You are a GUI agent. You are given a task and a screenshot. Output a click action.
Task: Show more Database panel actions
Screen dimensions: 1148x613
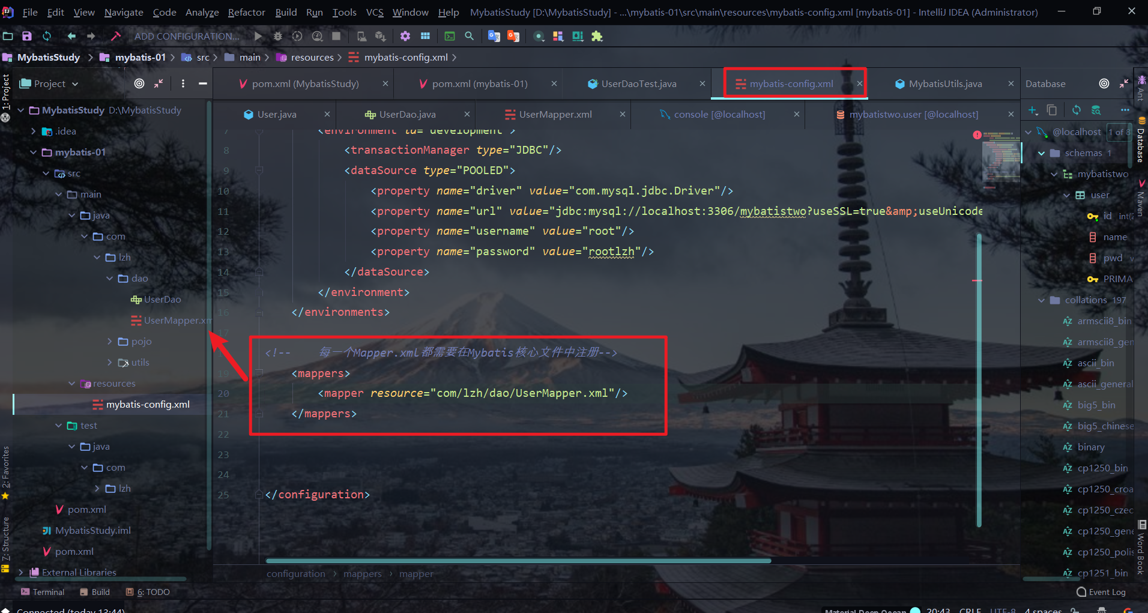[1125, 110]
